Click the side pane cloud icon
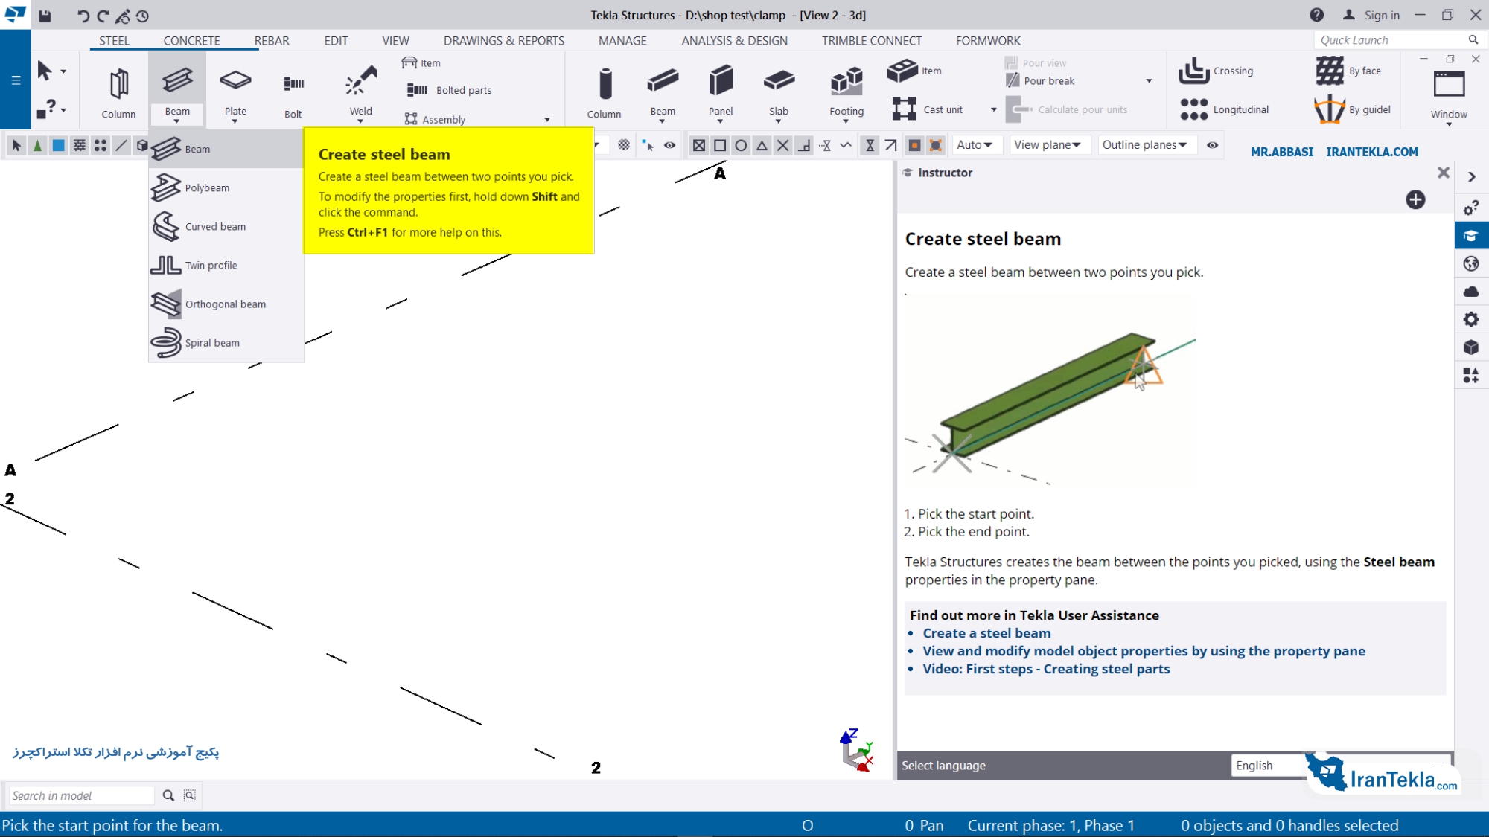The width and height of the screenshot is (1489, 837). 1470,292
